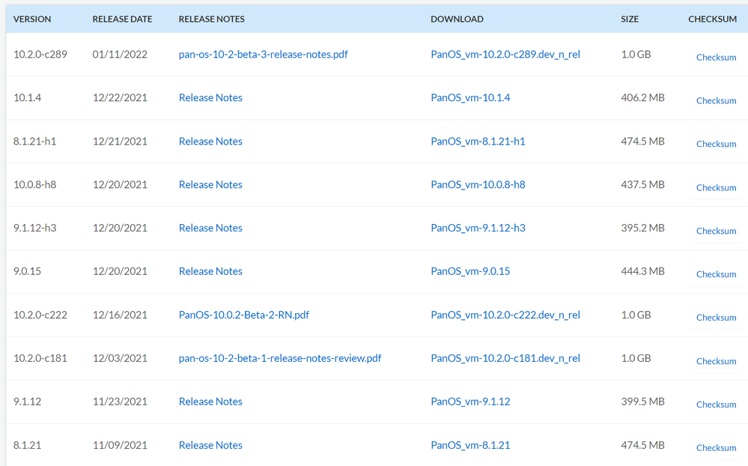The image size is (748, 466).
Task: Download PanOS_vm-9.1.12 image
Action: click(x=470, y=402)
